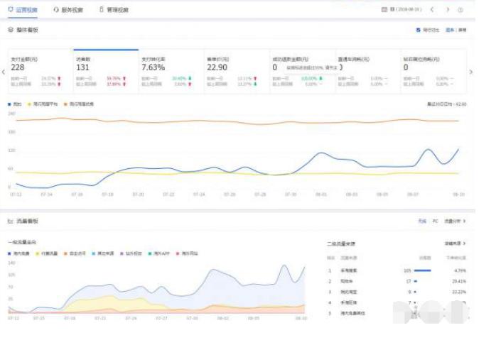The image size is (501, 340).
Task: Click the help icon at top right
Action: [460, 10]
